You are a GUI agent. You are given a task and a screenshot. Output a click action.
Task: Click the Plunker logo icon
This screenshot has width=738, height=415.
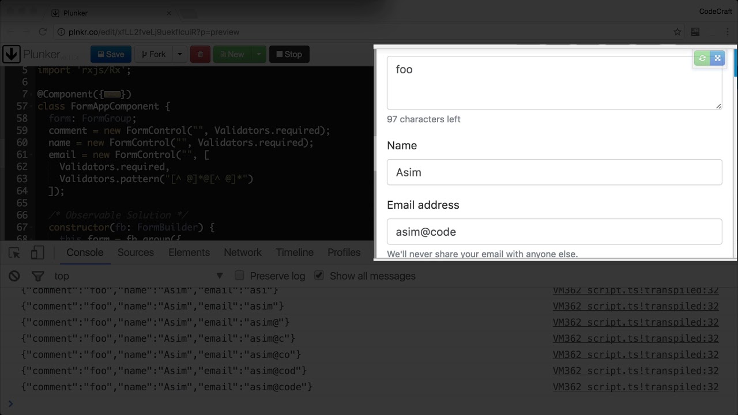pos(12,54)
